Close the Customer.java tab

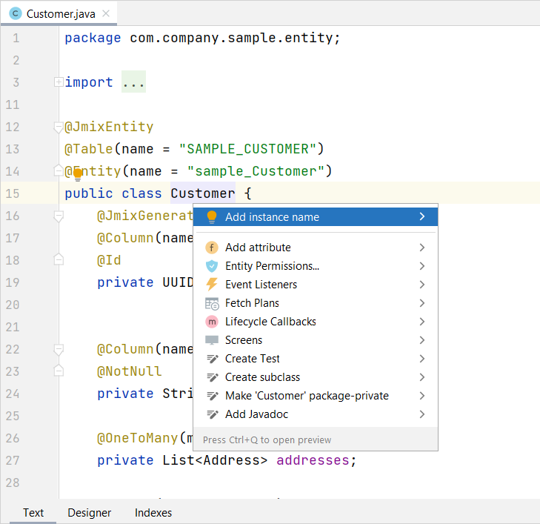[106, 13]
